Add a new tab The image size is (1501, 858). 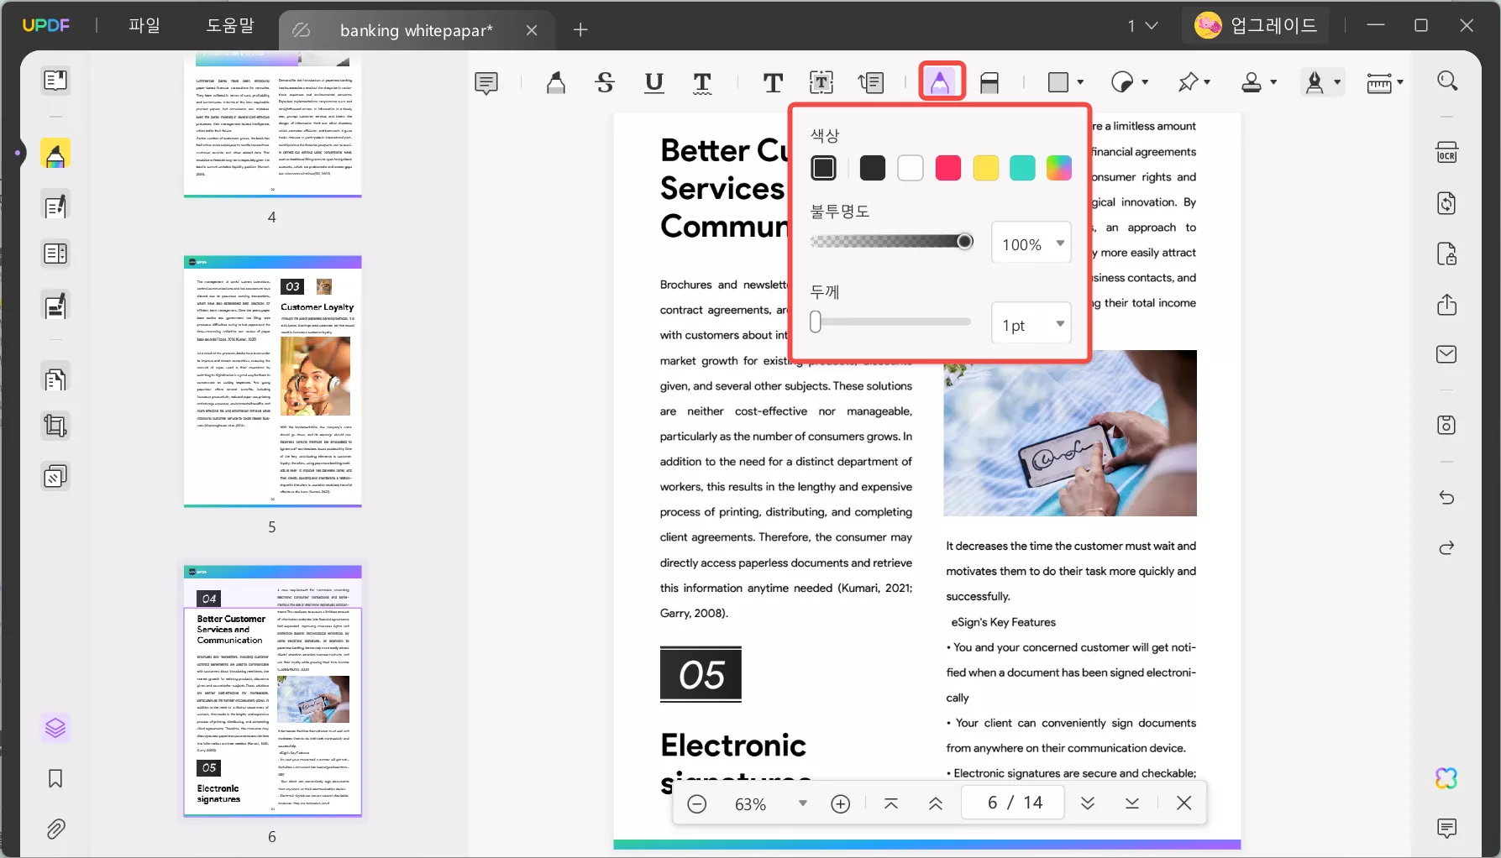[x=580, y=30]
